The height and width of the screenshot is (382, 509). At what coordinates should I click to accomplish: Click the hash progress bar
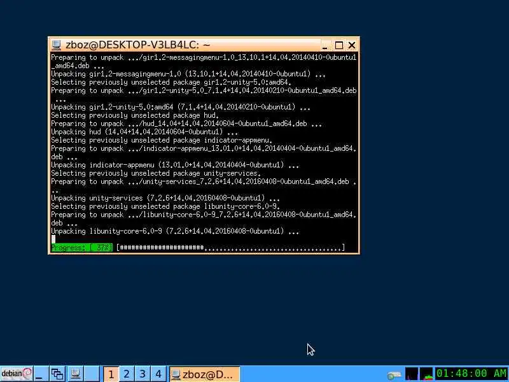[231, 248]
